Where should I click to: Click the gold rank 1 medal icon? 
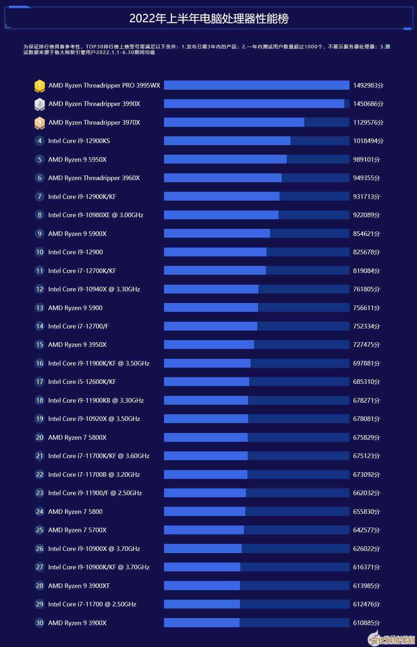point(40,85)
